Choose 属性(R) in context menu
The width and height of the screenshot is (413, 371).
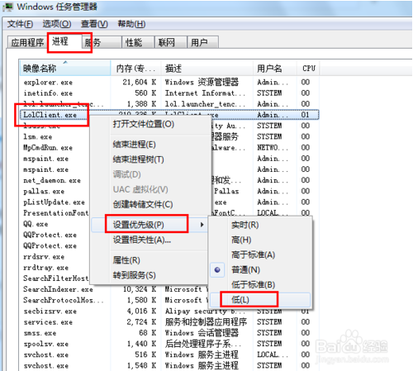pyautogui.click(x=149, y=260)
